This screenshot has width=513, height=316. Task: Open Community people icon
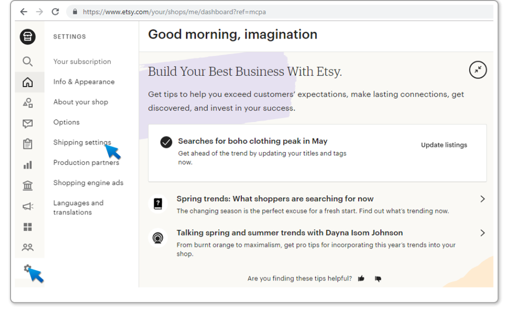pos(28,247)
